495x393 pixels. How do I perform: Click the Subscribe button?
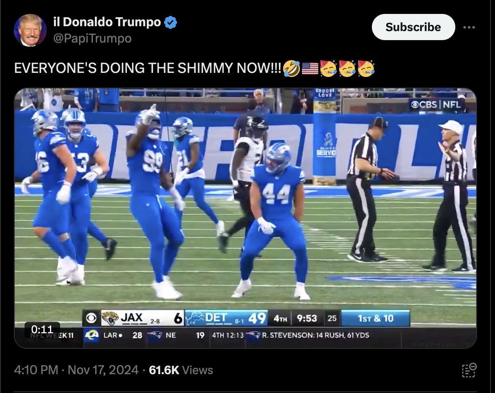coord(413,27)
